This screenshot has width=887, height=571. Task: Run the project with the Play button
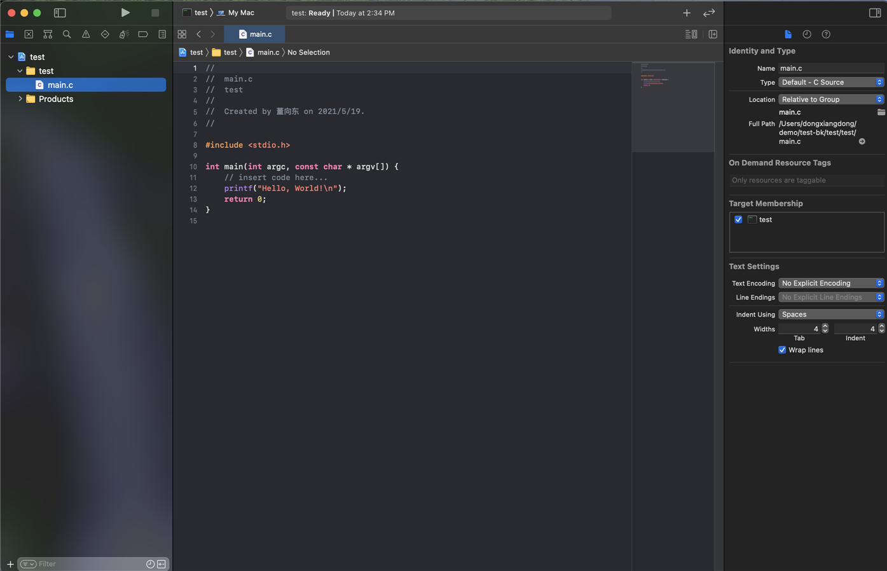125,13
